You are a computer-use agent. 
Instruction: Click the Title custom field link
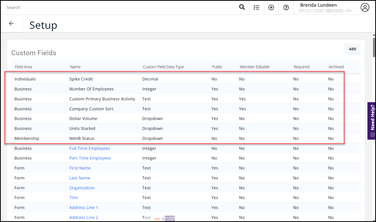point(73,198)
